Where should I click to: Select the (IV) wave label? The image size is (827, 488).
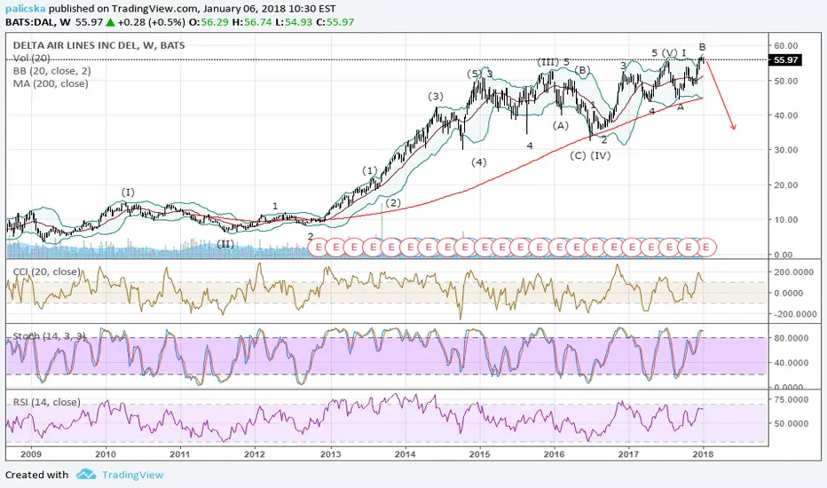(601, 155)
